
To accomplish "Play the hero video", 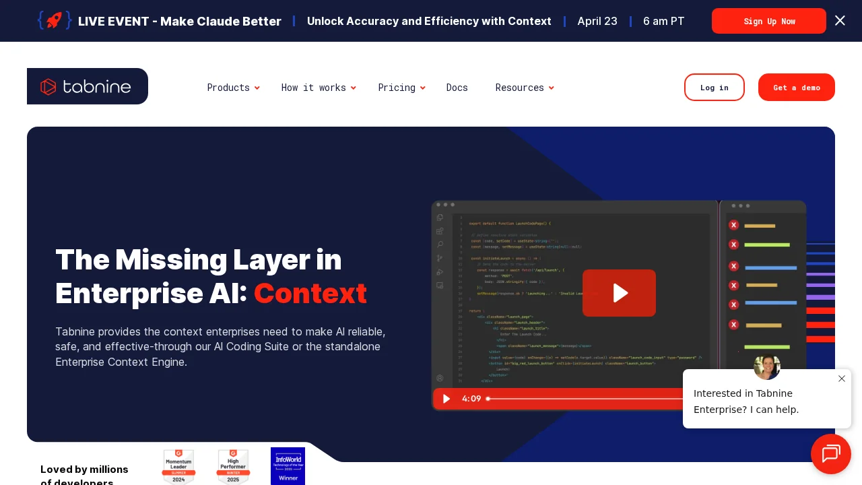I will (x=619, y=293).
